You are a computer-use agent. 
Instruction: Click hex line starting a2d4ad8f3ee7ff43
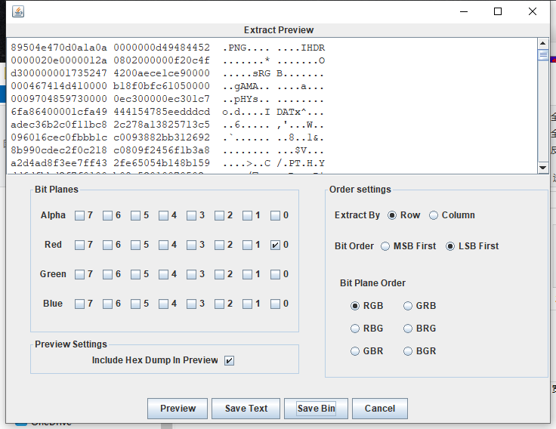click(168, 163)
